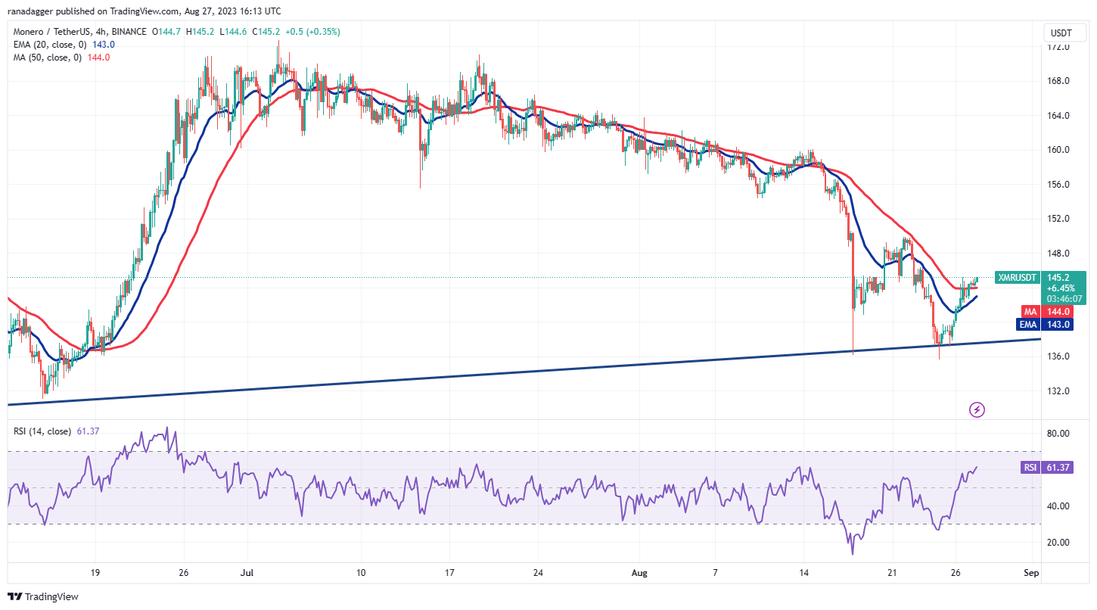The width and height of the screenshot is (1097, 610).
Task: Click the RSI 20.00 scale label
Action: click(1057, 543)
